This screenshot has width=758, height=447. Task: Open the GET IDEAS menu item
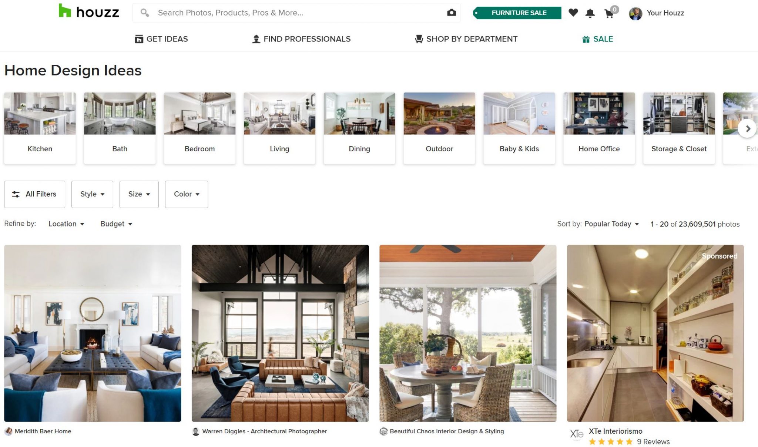(x=161, y=39)
